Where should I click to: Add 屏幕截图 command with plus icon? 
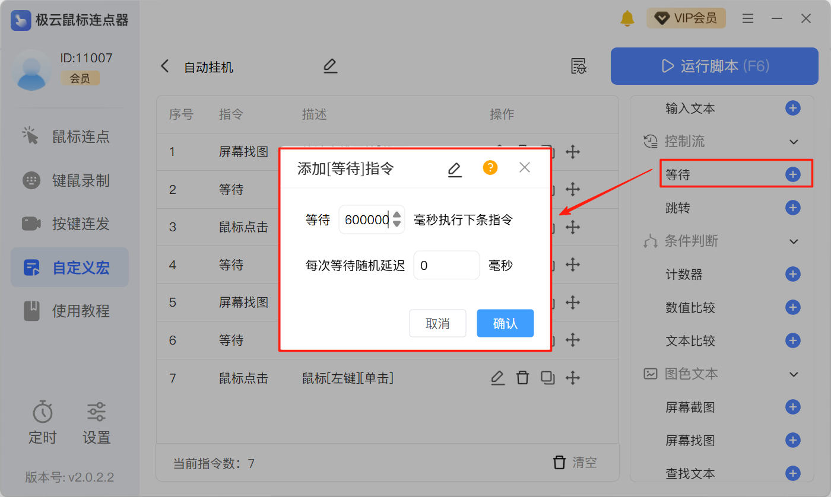pyautogui.click(x=792, y=407)
